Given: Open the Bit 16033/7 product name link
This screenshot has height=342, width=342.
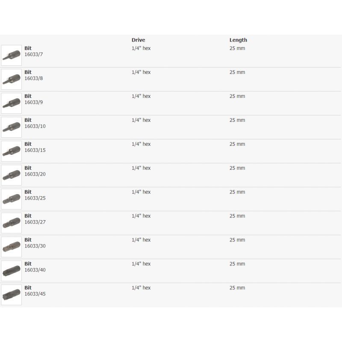Looking at the screenshot, I should tap(28, 48).
